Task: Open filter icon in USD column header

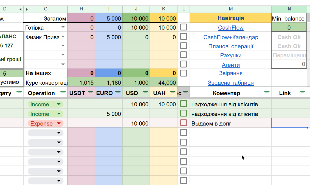Action: (145, 93)
